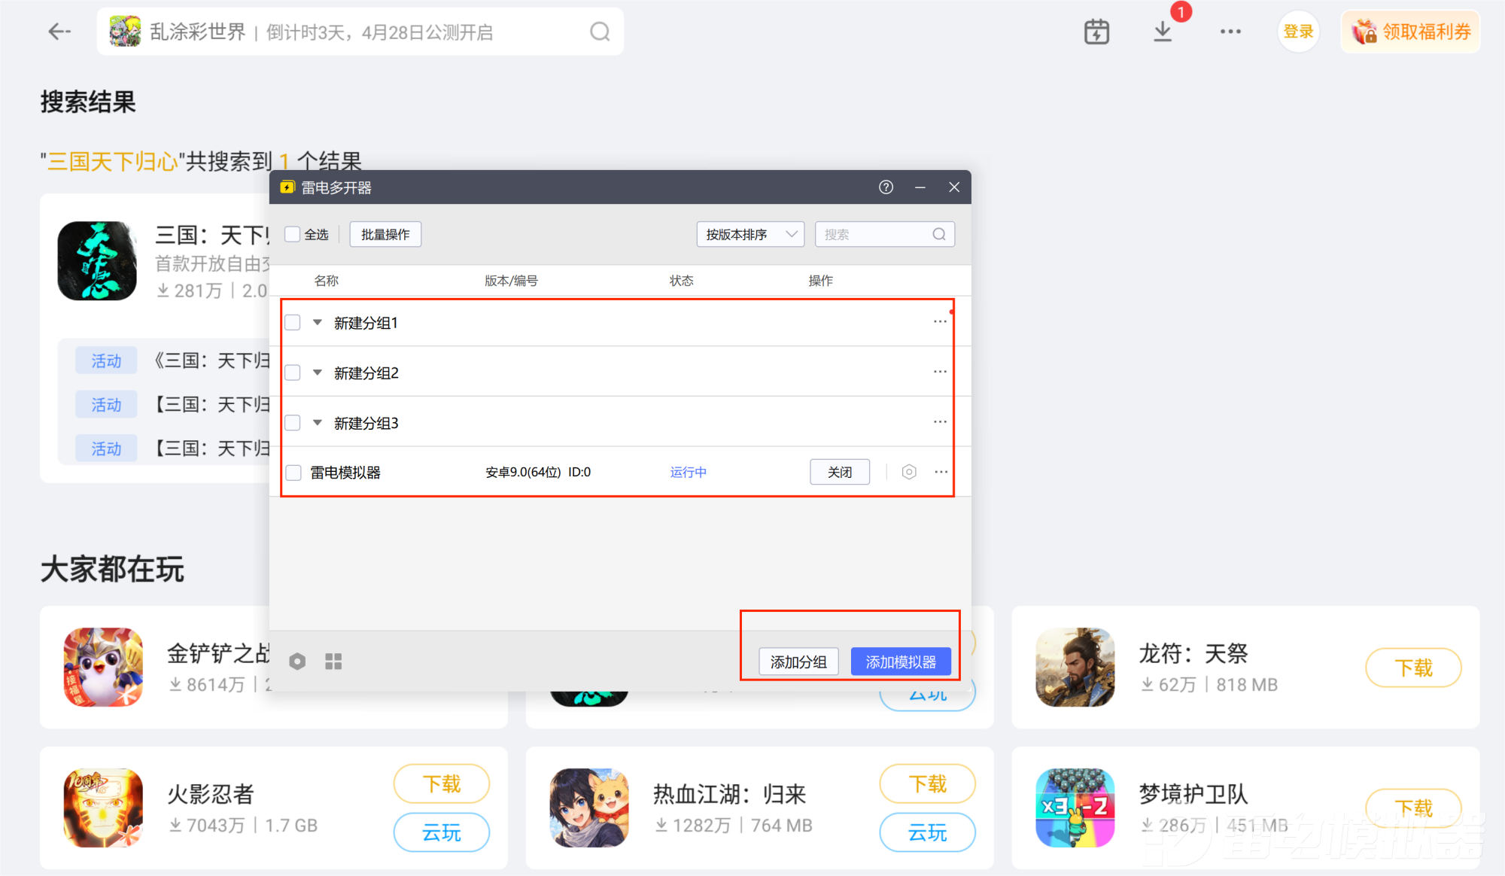
Task: Click the 运行中 status text
Action: point(688,472)
